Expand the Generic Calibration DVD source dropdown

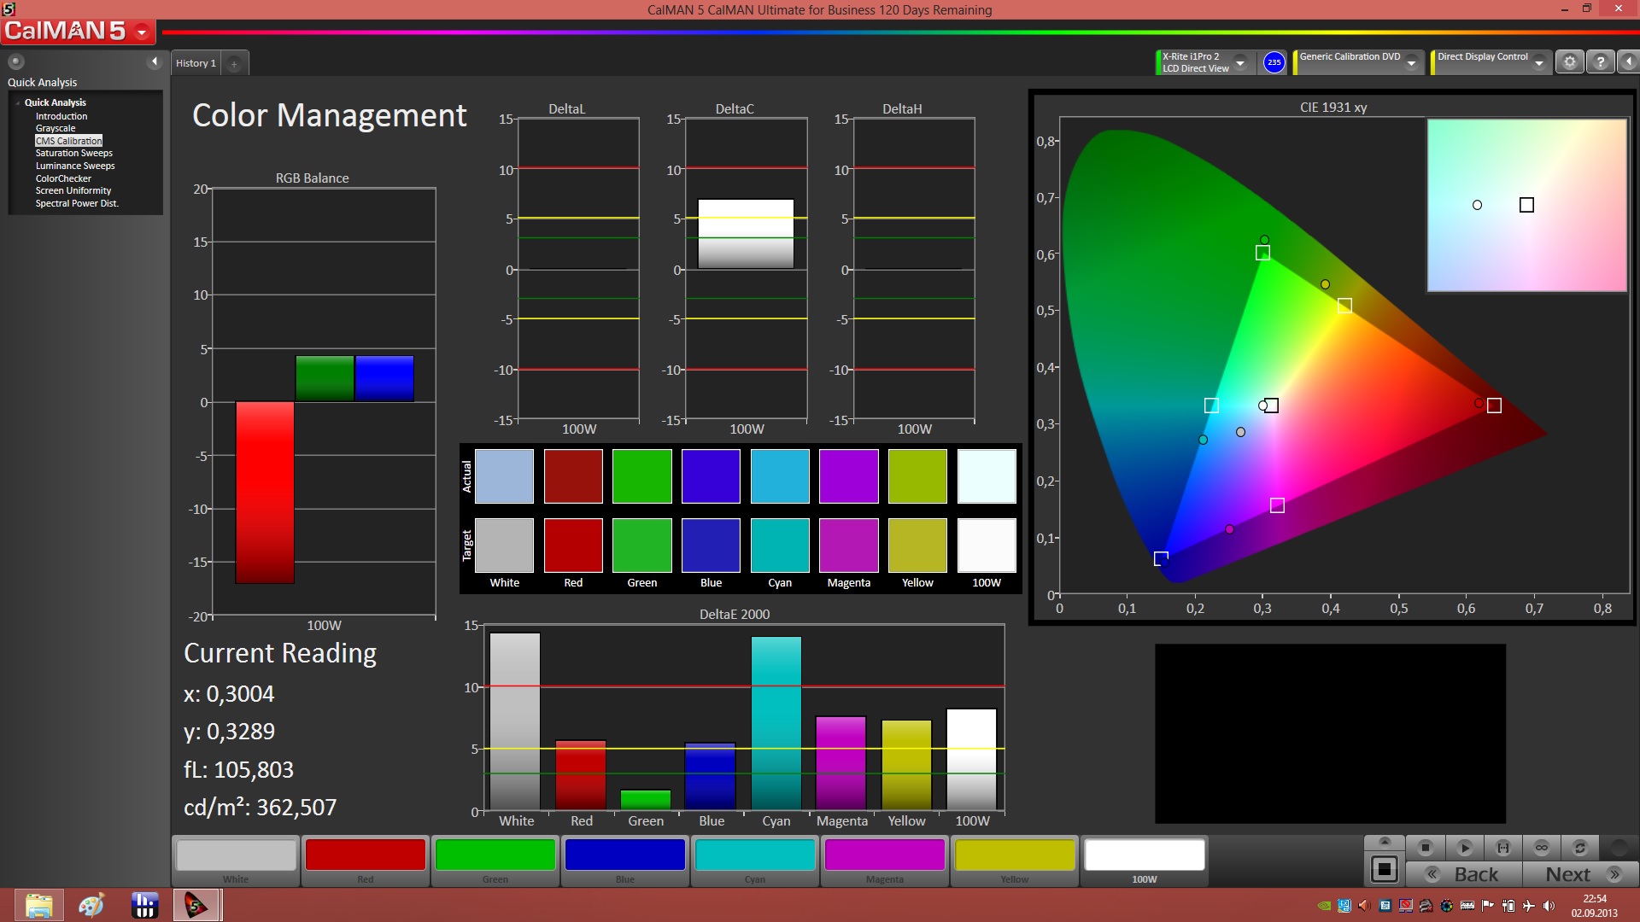(1412, 63)
